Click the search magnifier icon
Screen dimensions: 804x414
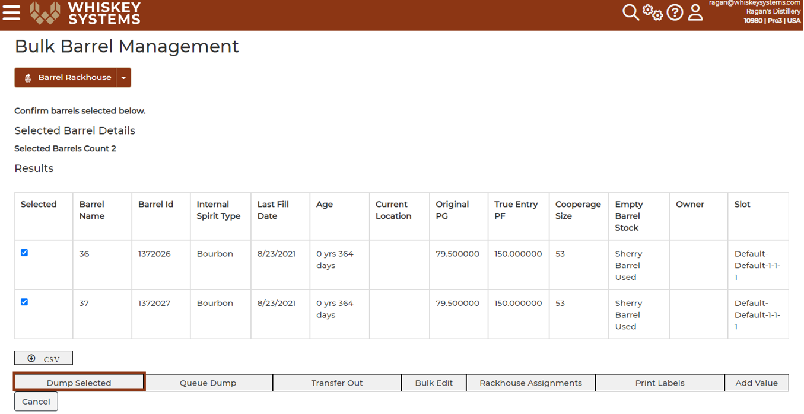(631, 12)
